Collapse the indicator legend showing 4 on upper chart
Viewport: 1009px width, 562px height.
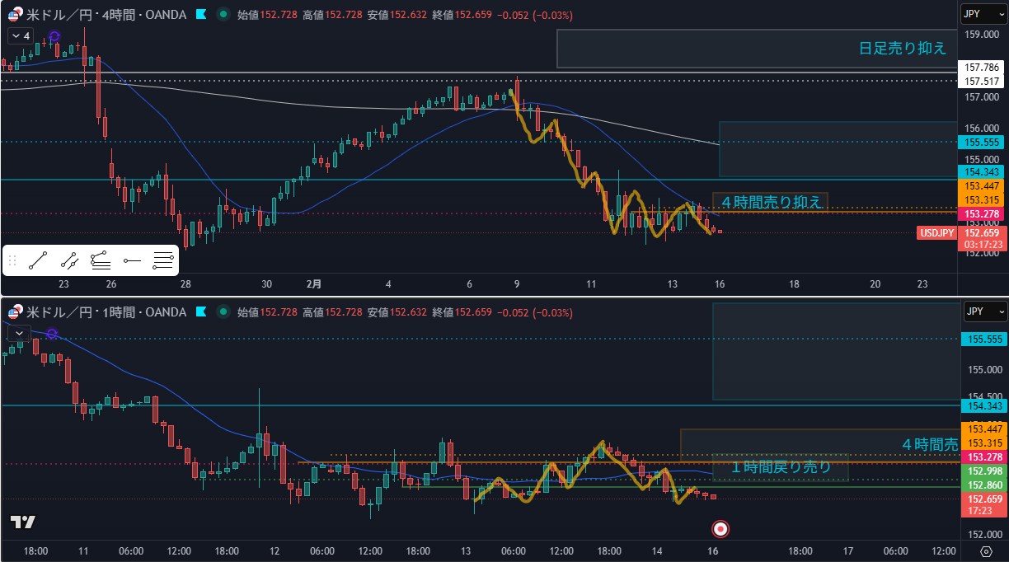click(21, 36)
